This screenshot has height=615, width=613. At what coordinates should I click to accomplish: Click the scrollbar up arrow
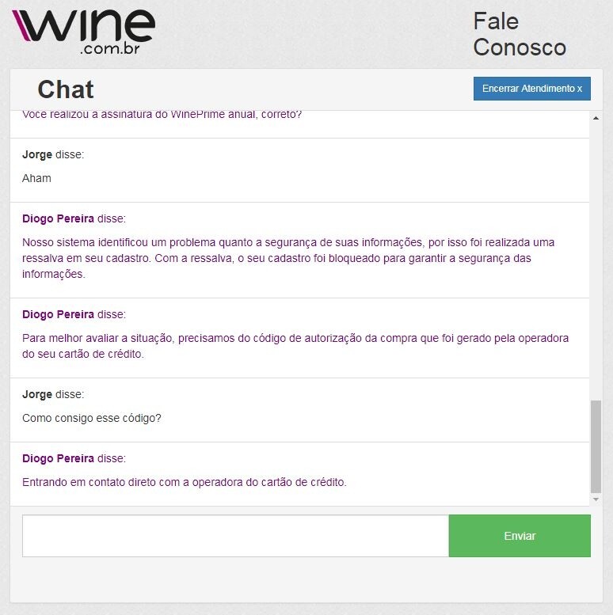[596, 118]
